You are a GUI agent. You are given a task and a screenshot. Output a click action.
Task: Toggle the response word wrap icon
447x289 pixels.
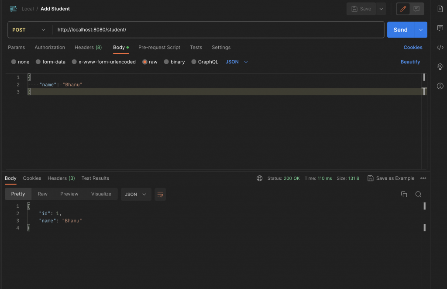click(160, 195)
